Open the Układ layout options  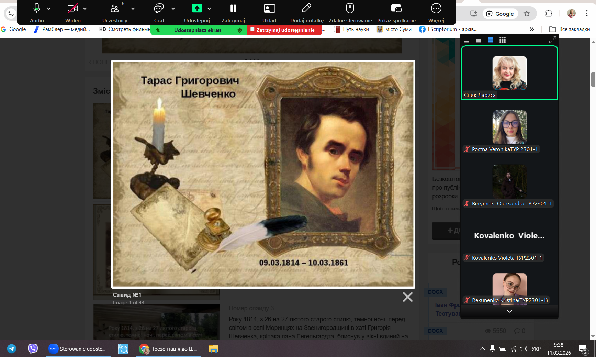(x=269, y=9)
